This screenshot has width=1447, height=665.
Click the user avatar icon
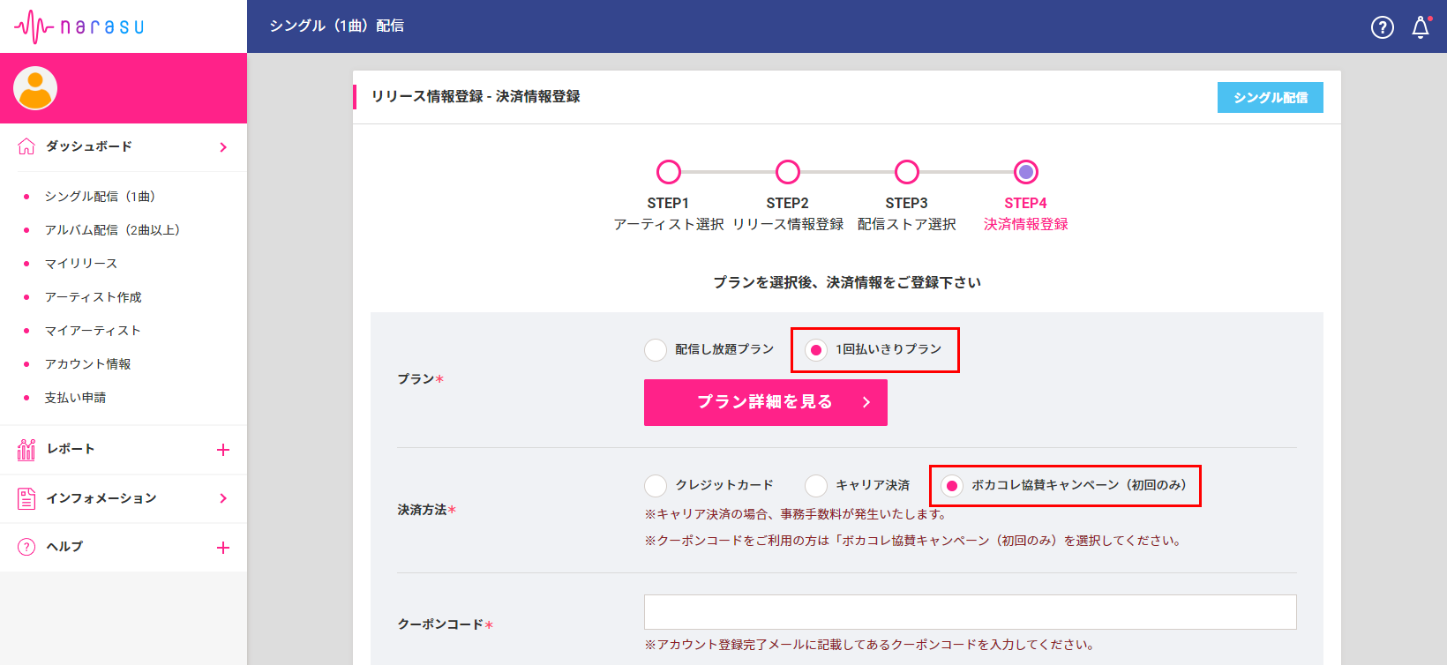coord(35,88)
